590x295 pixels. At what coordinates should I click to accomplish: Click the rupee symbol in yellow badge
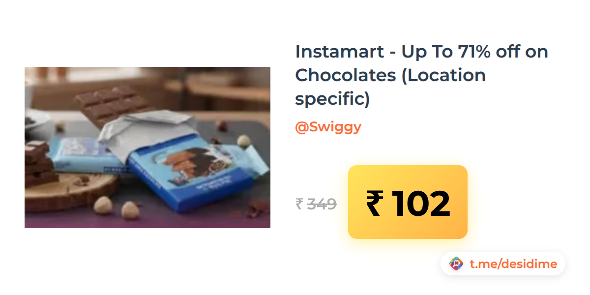[374, 203]
